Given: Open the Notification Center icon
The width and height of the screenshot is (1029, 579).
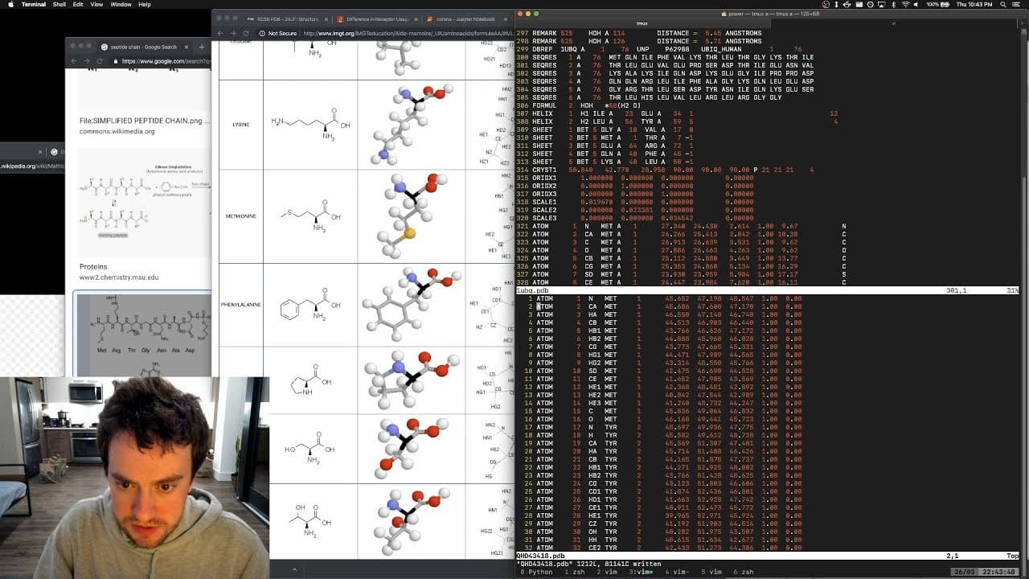Looking at the screenshot, I should tap(1018, 4).
